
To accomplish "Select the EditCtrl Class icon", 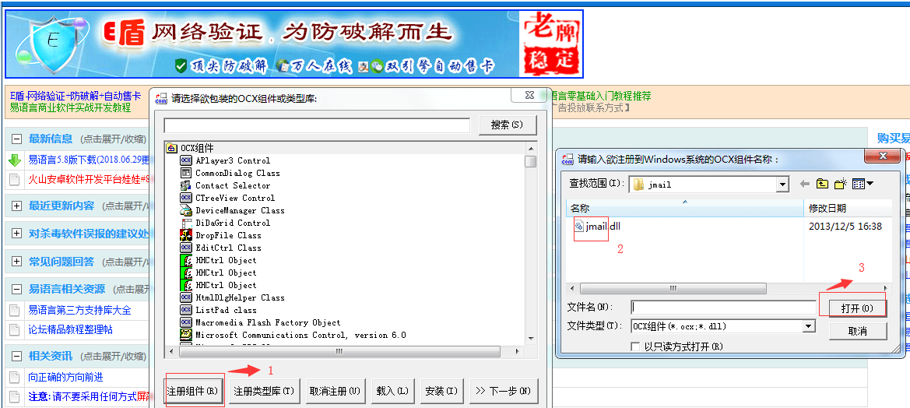I will [x=186, y=248].
